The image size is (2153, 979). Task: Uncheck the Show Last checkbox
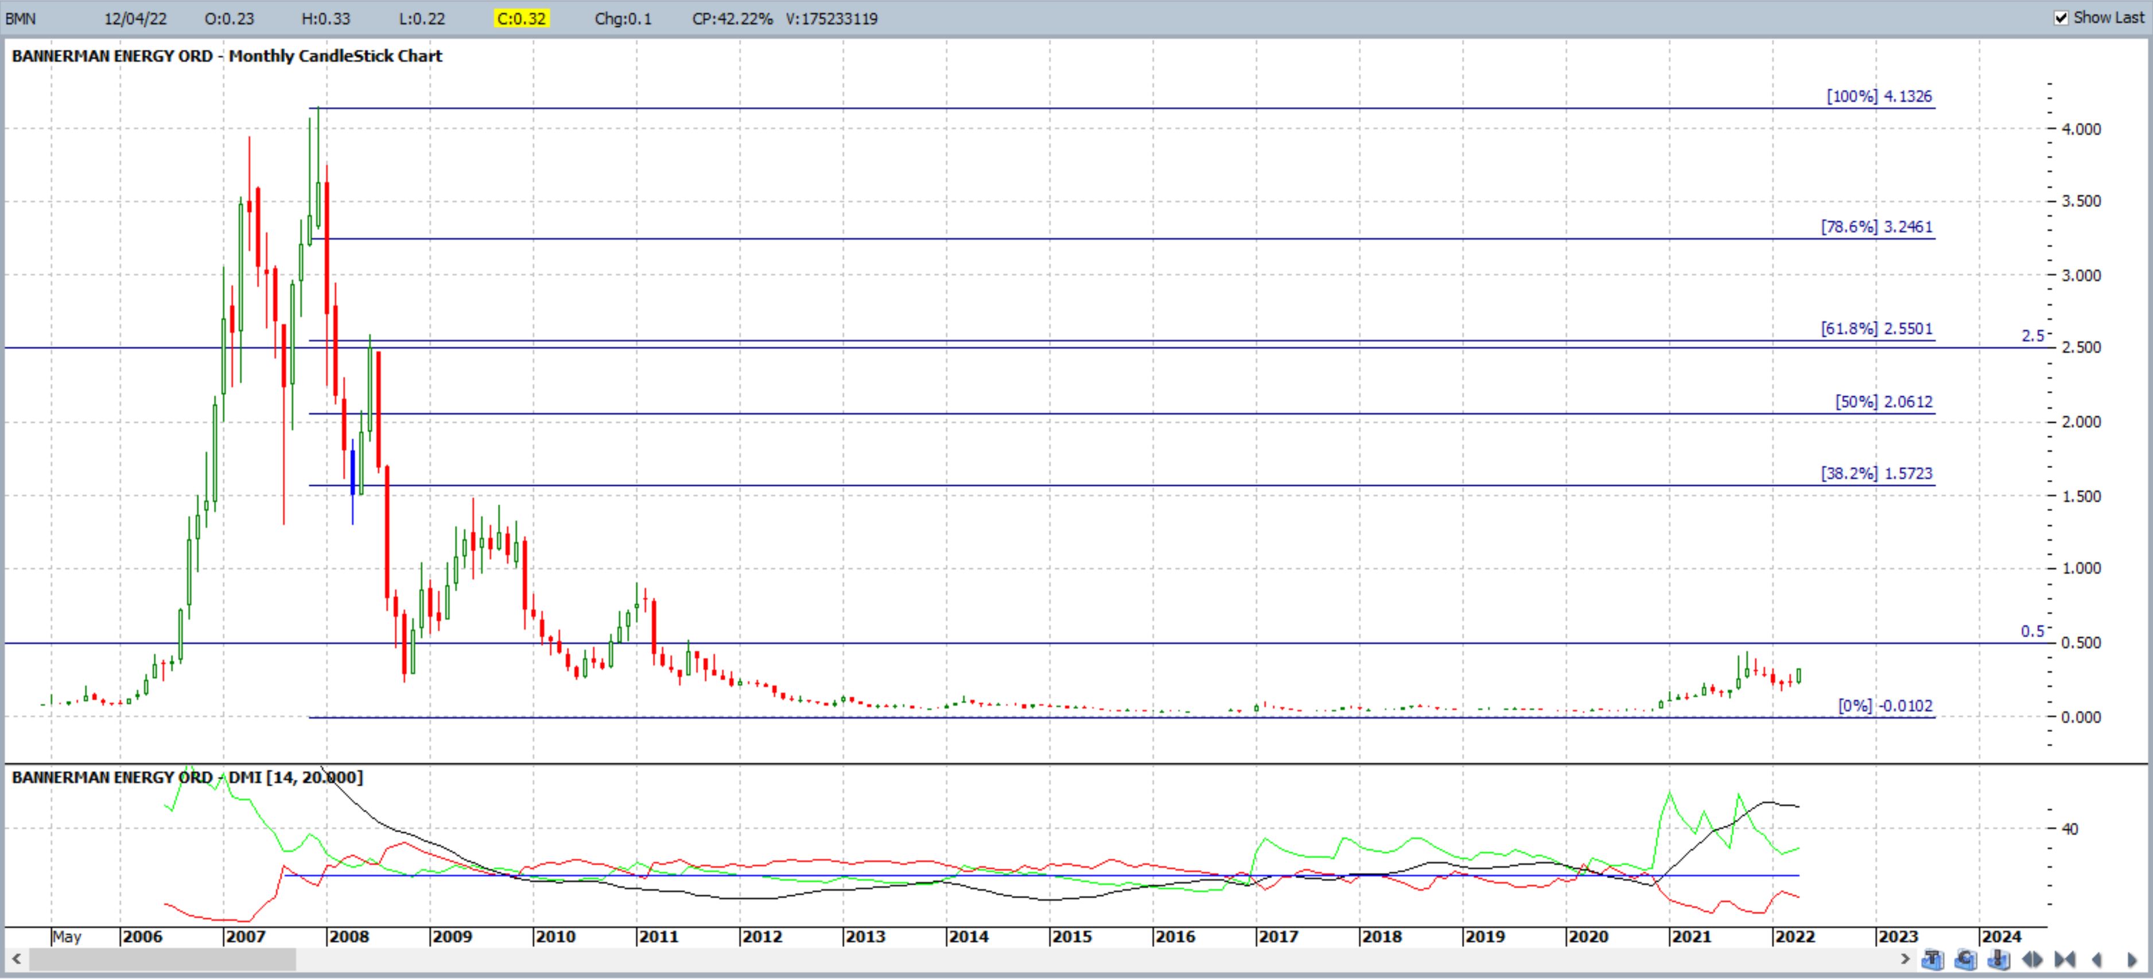[2062, 18]
